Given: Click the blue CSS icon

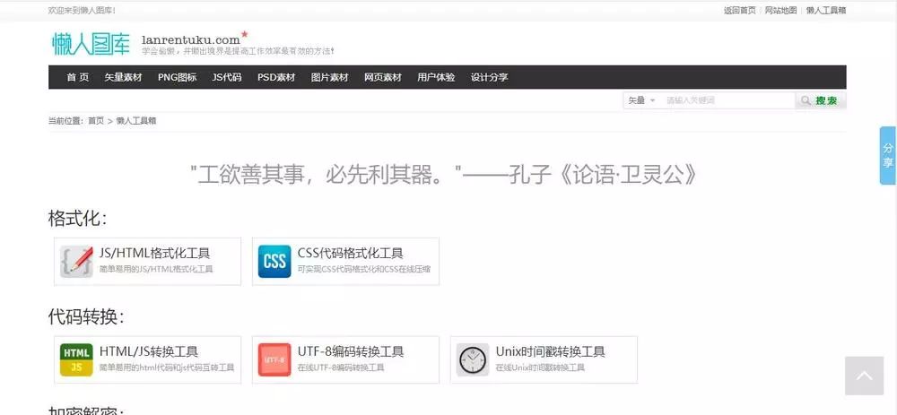Looking at the screenshot, I should pos(274,261).
